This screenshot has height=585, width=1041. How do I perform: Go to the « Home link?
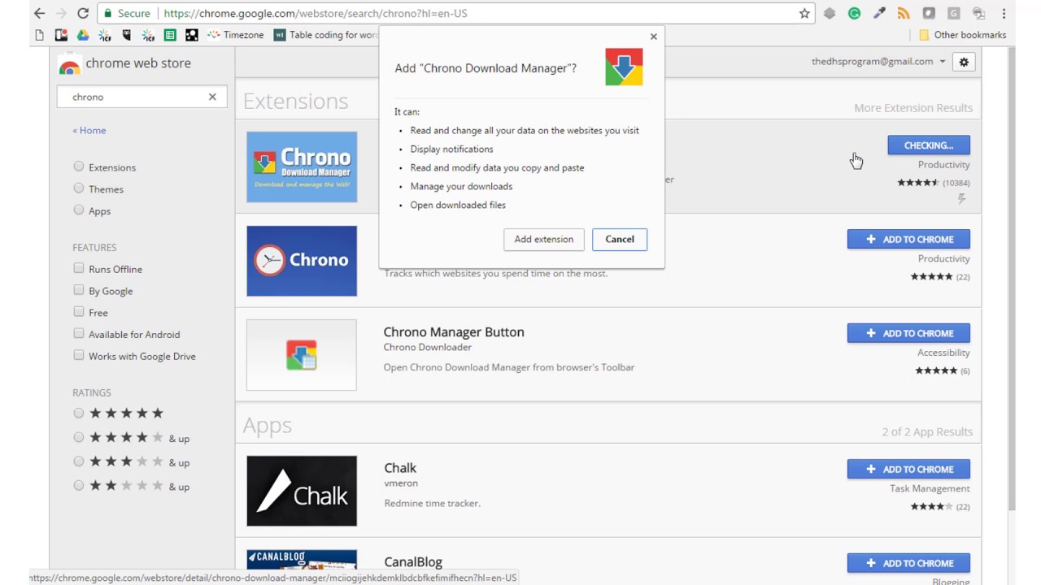click(89, 130)
